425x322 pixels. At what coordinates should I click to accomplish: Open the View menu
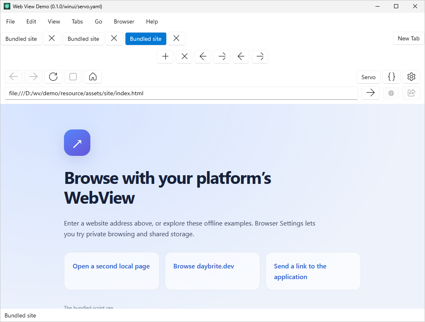[54, 22]
